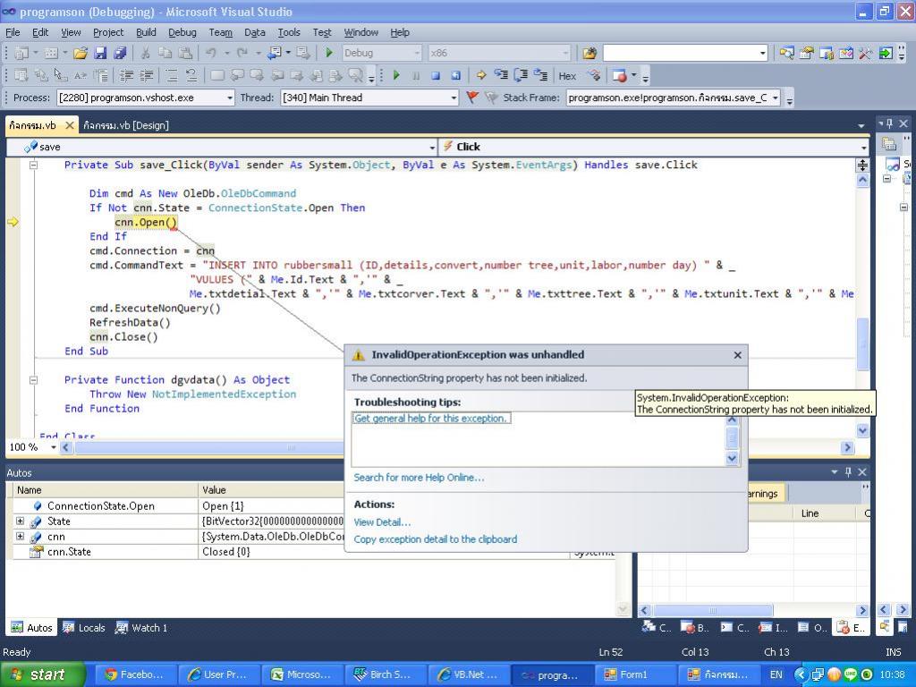Open the Solution Configurations Debug dropdown

pos(381,53)
